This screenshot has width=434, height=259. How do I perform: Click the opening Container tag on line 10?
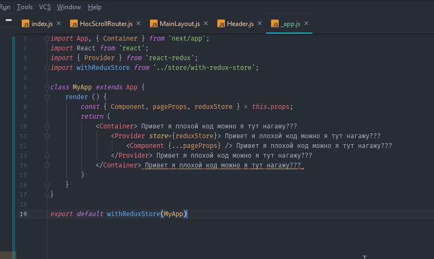116,126
